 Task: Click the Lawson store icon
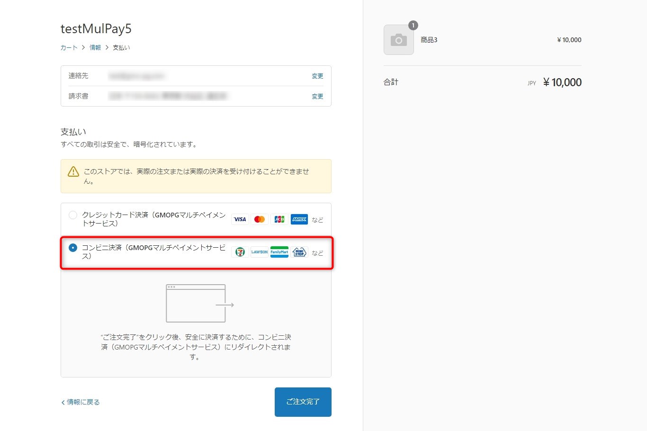[260, 252]
